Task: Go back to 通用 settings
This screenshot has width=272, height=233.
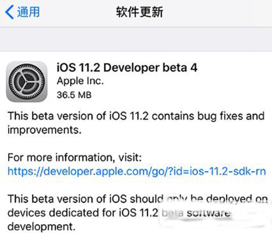Action: [22, 12]
